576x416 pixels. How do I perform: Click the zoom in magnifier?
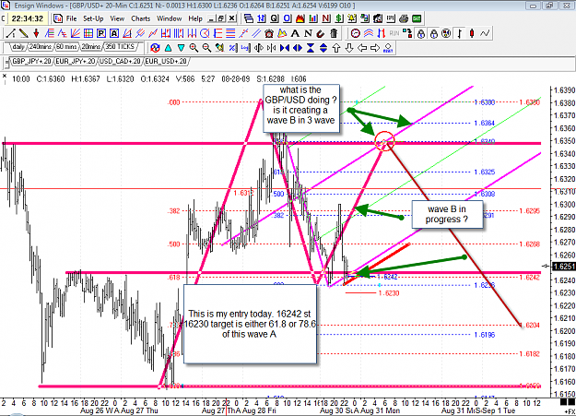(194, 48)
